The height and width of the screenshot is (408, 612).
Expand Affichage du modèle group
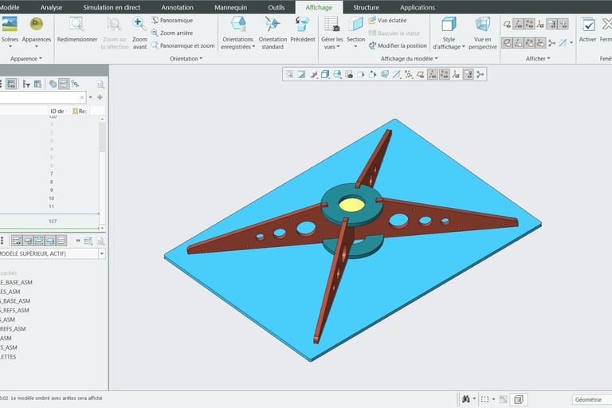coord(410,58)
